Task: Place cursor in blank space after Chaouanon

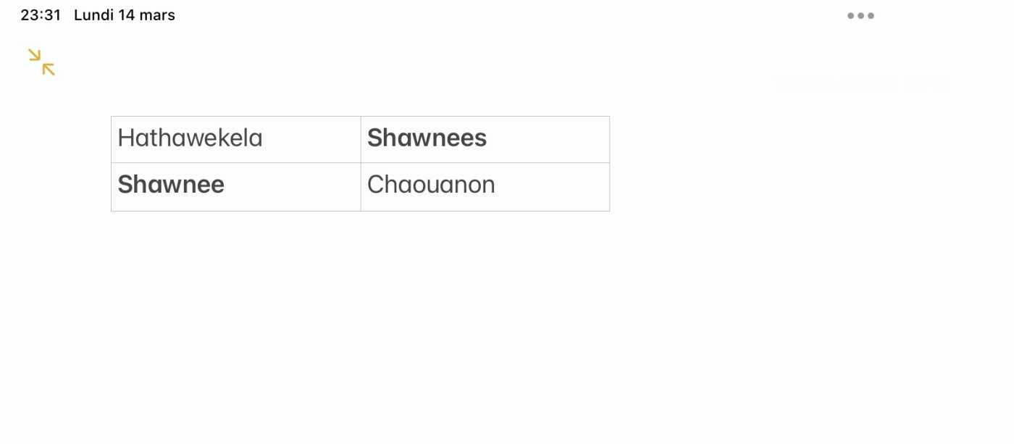Action: click(552, 185)
